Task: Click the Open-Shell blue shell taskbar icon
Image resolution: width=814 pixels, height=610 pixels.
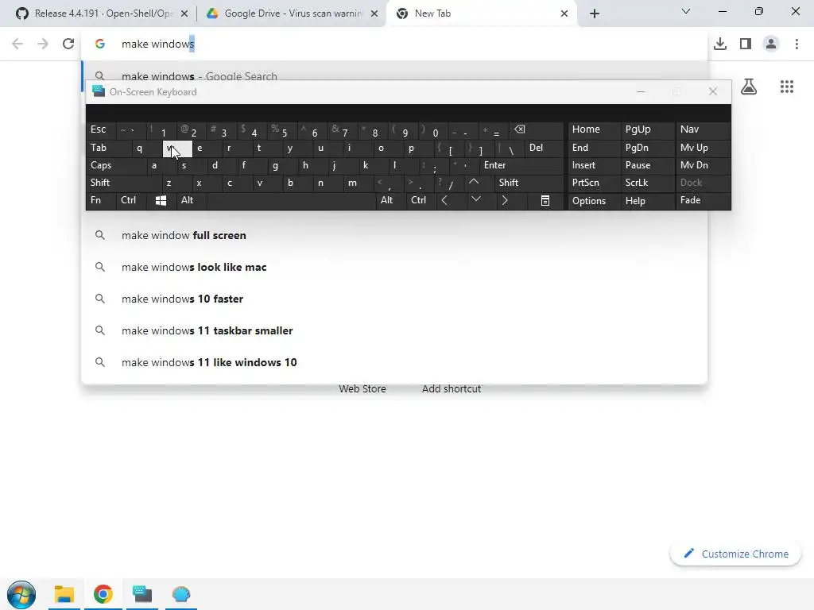Action: point(181,594)
